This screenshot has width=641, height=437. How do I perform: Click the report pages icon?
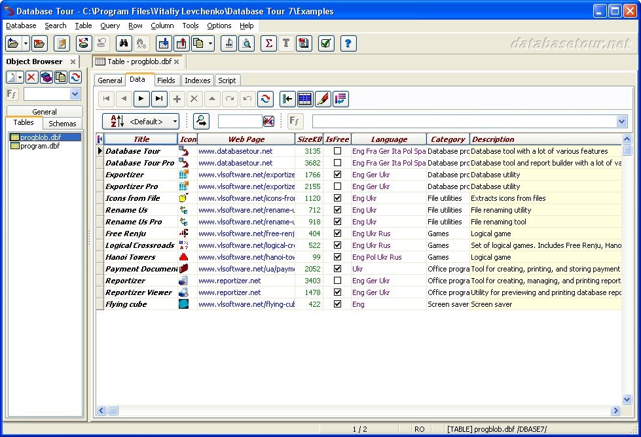304,43
